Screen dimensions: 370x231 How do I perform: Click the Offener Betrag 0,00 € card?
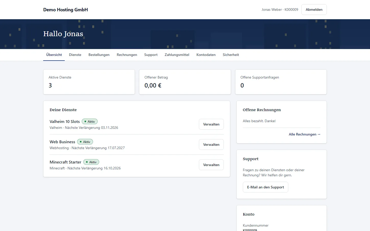pos(185,82)
